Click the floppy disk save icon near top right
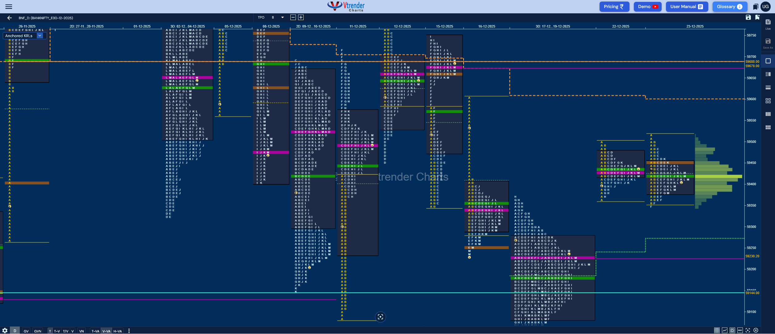The image size is (775, 334). pyautogui.click(x=748, y=18)
